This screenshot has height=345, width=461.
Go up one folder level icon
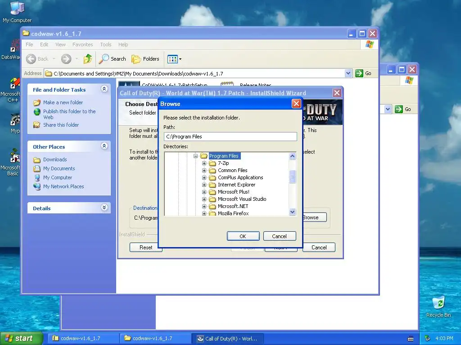click(x=88, y=59)
